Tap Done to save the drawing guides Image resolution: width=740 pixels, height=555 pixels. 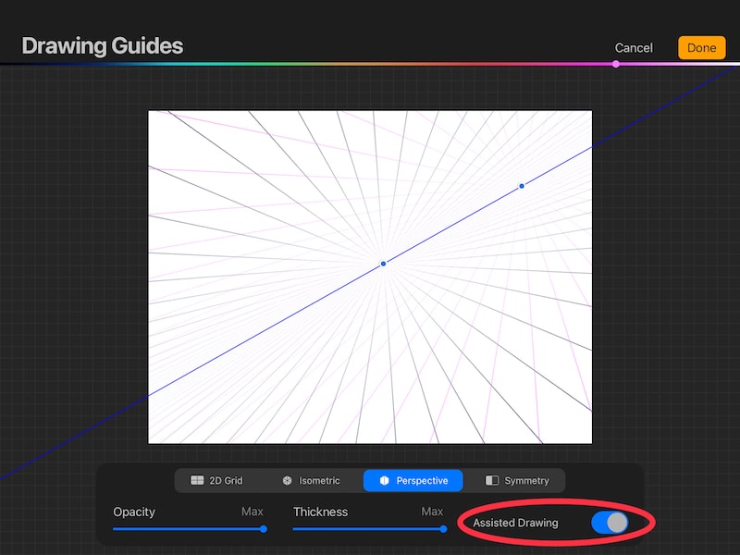701,47
